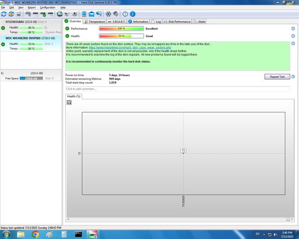The height and width of the screenshot is (239, 299).
Task: Open the Configuration menu
Action: point(47,7)
